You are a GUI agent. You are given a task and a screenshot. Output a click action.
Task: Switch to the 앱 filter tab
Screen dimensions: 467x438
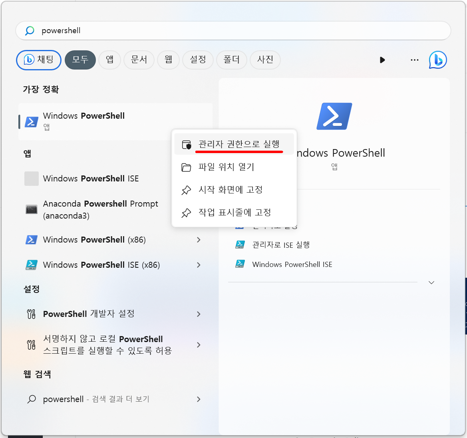tap(109, 60)
